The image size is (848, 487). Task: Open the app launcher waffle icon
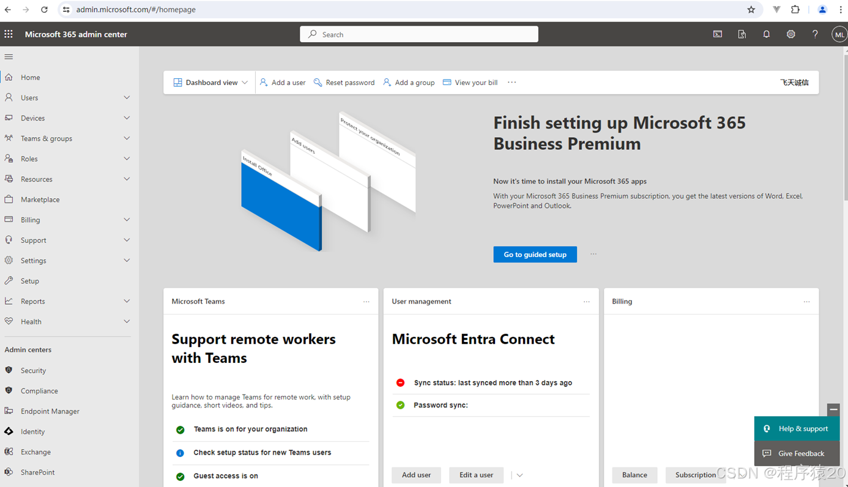tap(9, 34)
